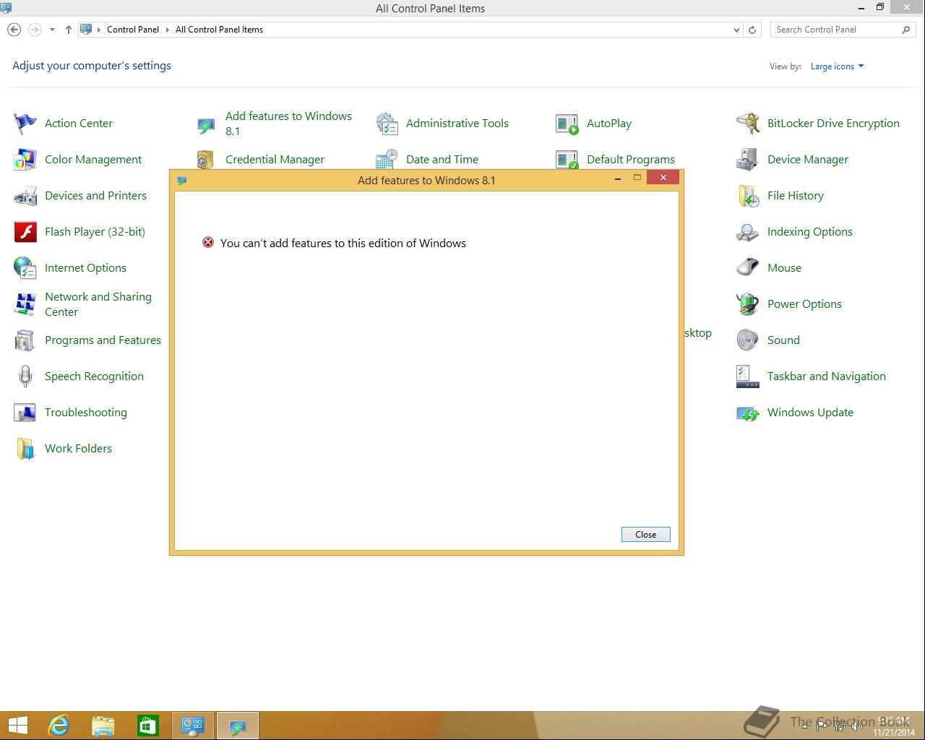Open the Device Manager icon

(748, 160)
